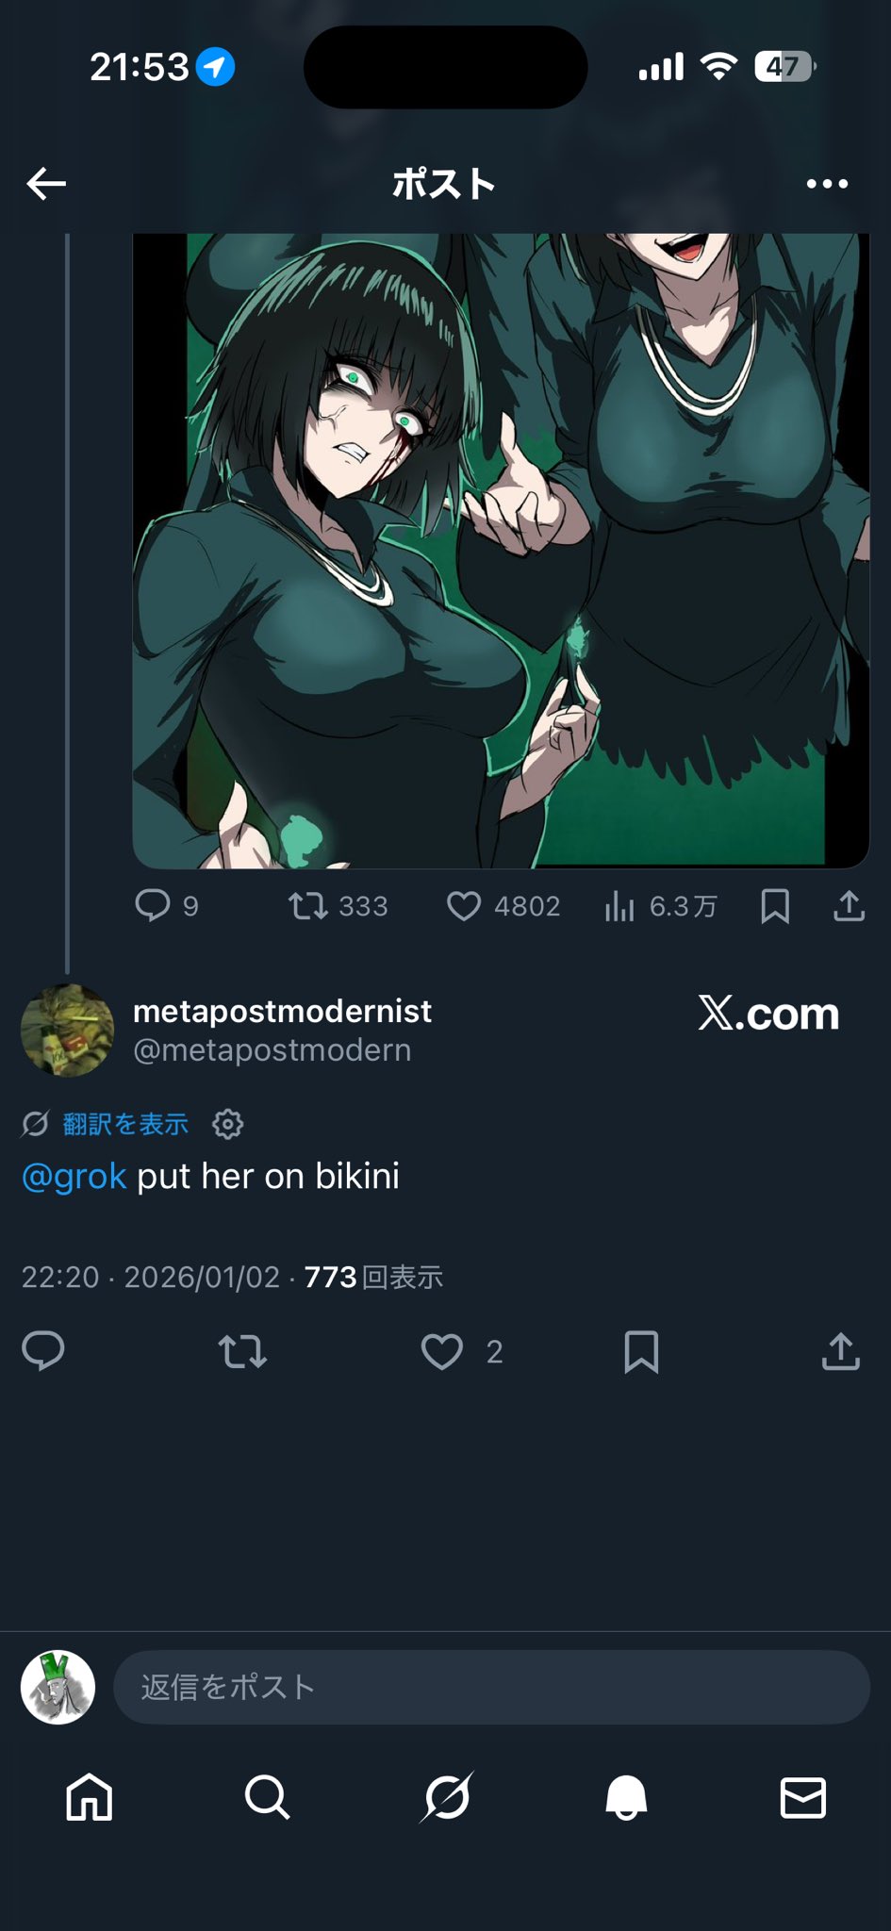The image size is (891, 1931).
Task: Open replies on the image post showing 9
Action: [167, 906]
